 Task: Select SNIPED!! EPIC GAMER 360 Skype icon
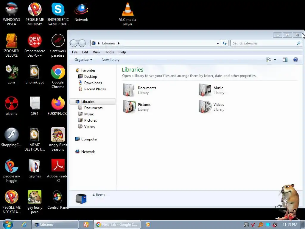tap(58, 14)
